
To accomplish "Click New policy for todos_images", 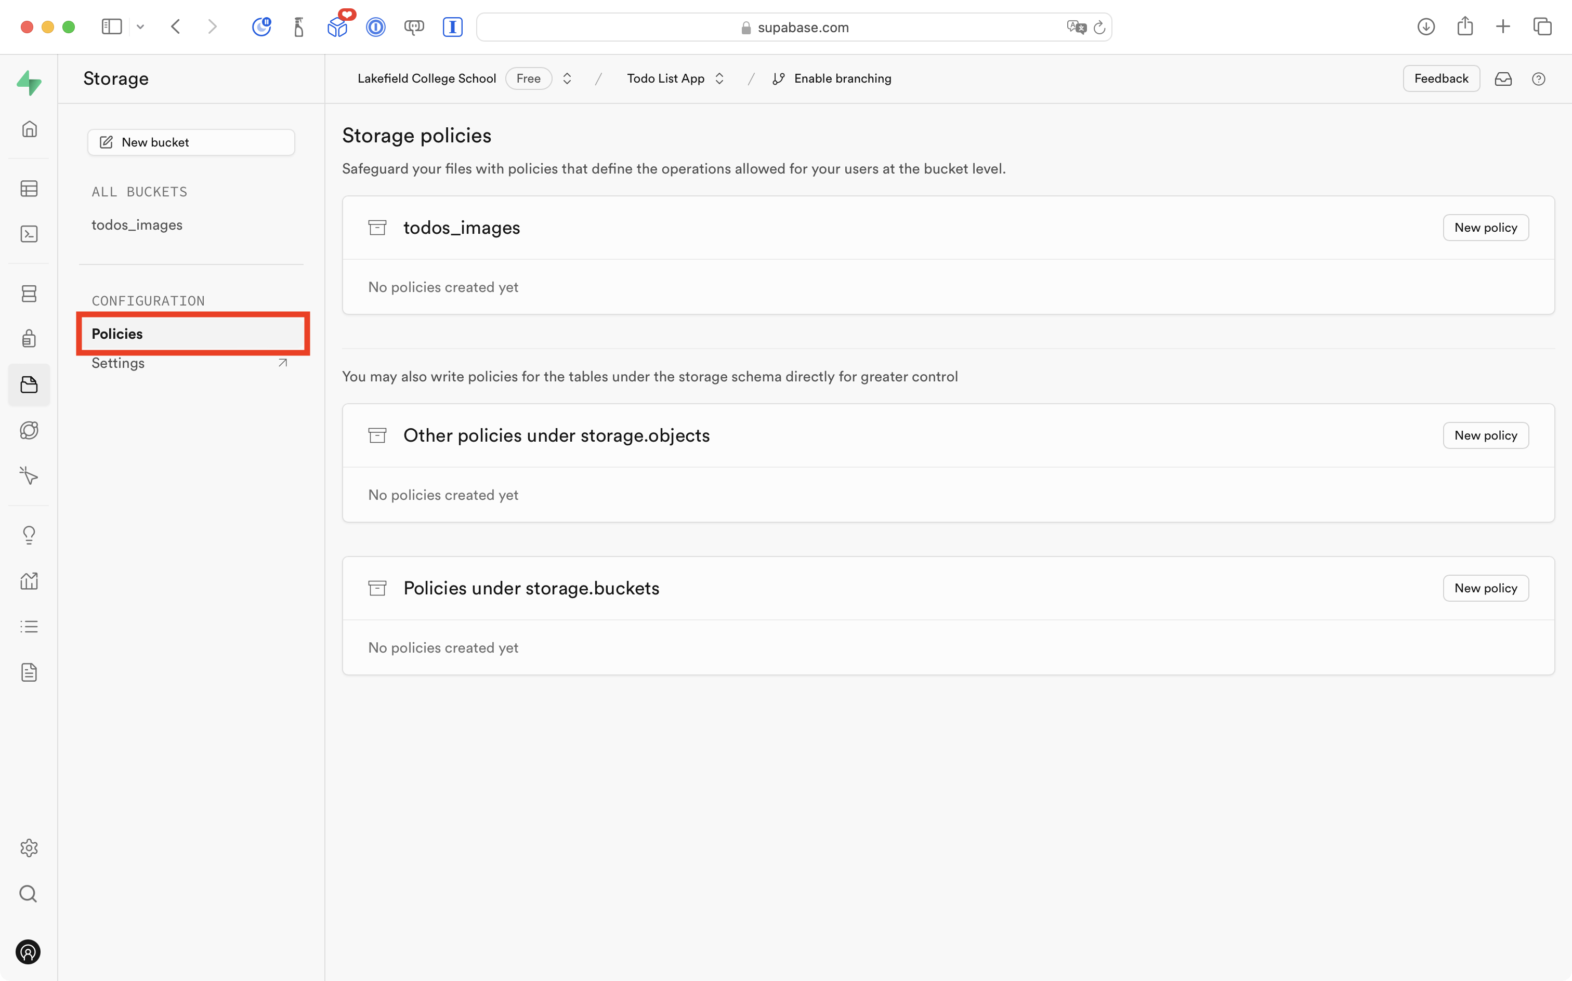I will coord(1485,228).
